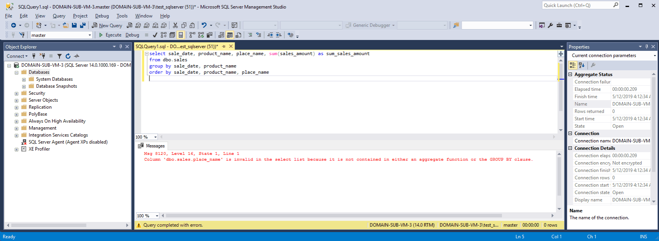Refresh the Object Explorer tree
This screenshot has width=659, height=241.
[68, 56]
